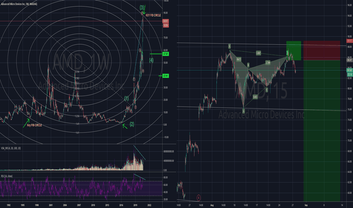
Task: Click the 0.672 harmonic ratio label
Action: pos(239,59)
